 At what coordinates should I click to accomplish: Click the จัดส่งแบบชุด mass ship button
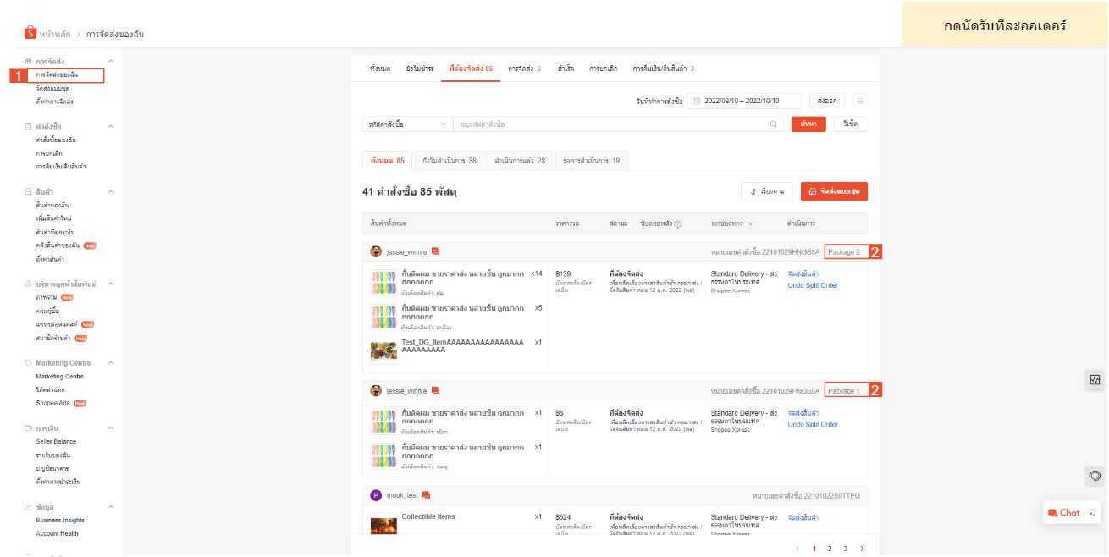pos(834,192)
